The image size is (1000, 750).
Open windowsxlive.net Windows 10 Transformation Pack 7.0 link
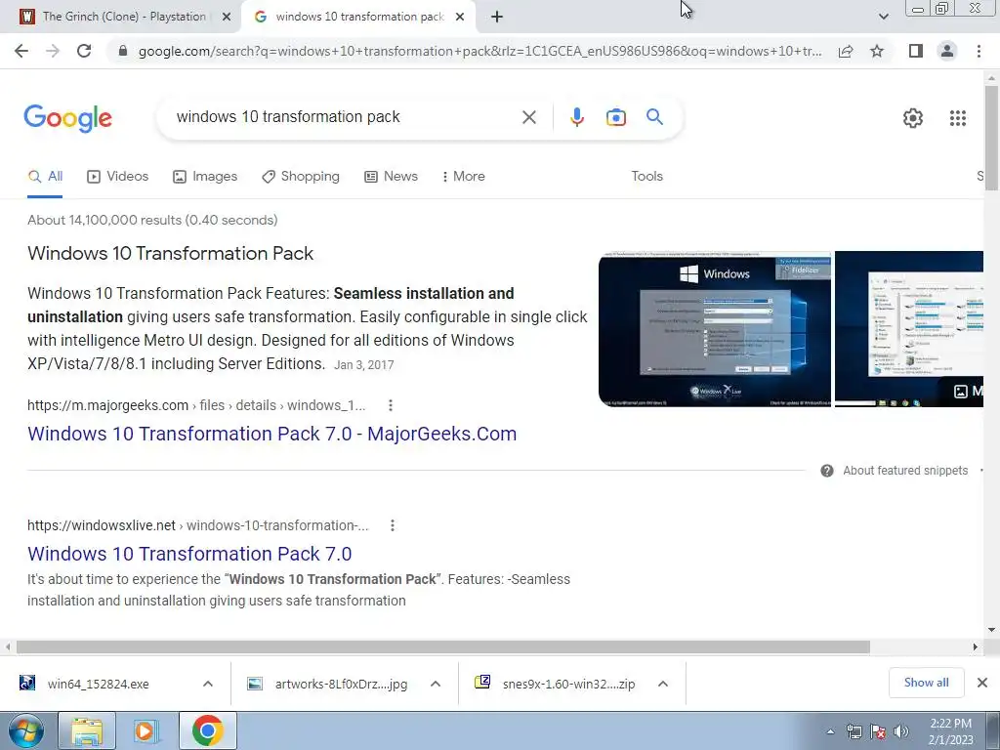(x=189, y=554)
